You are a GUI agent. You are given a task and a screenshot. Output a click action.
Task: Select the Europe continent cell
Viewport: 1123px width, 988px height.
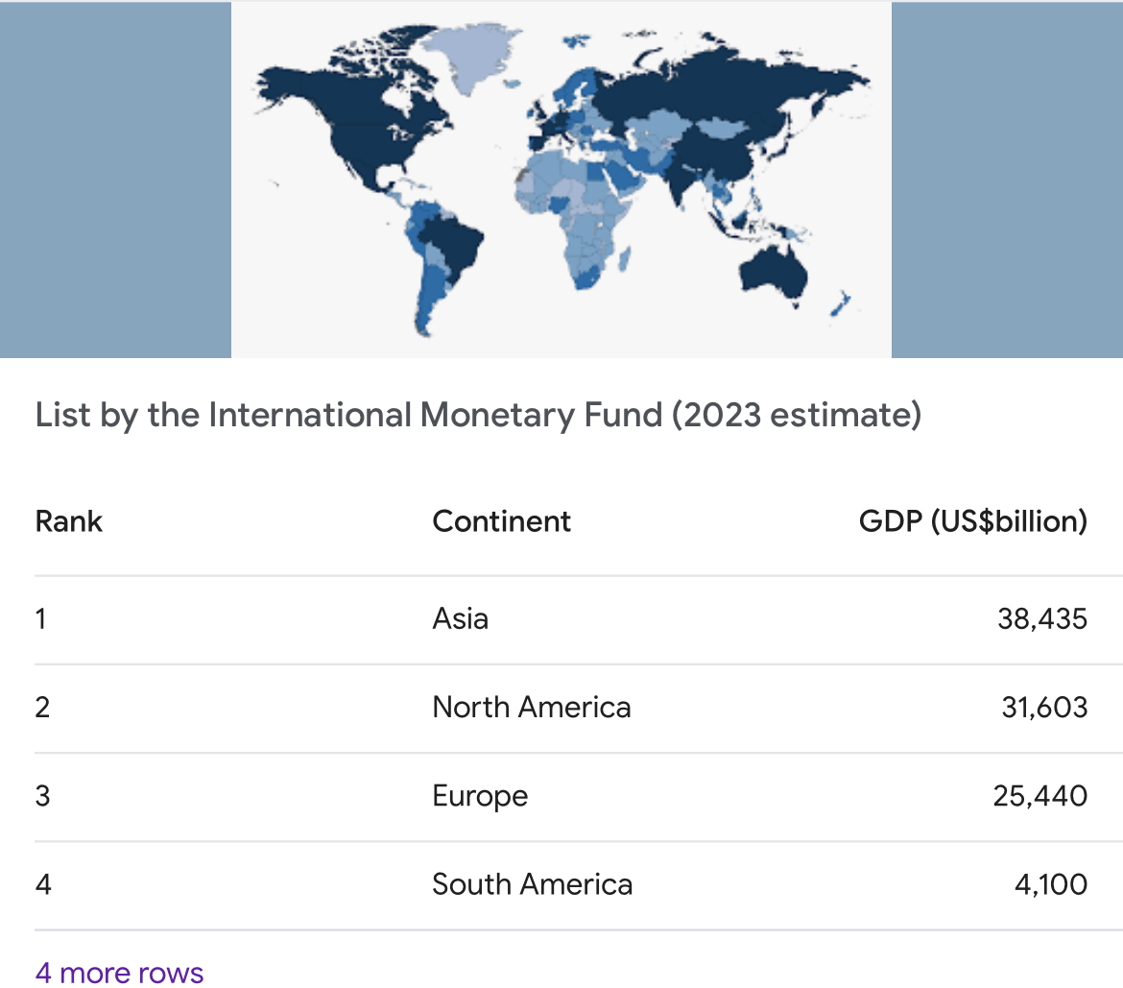[480, 796]
